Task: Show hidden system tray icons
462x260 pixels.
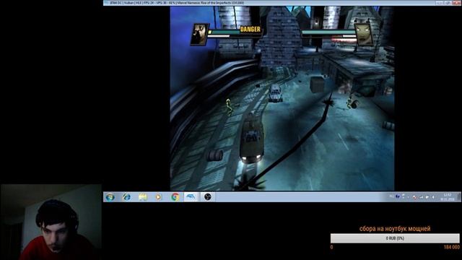Action: [408, 197]
